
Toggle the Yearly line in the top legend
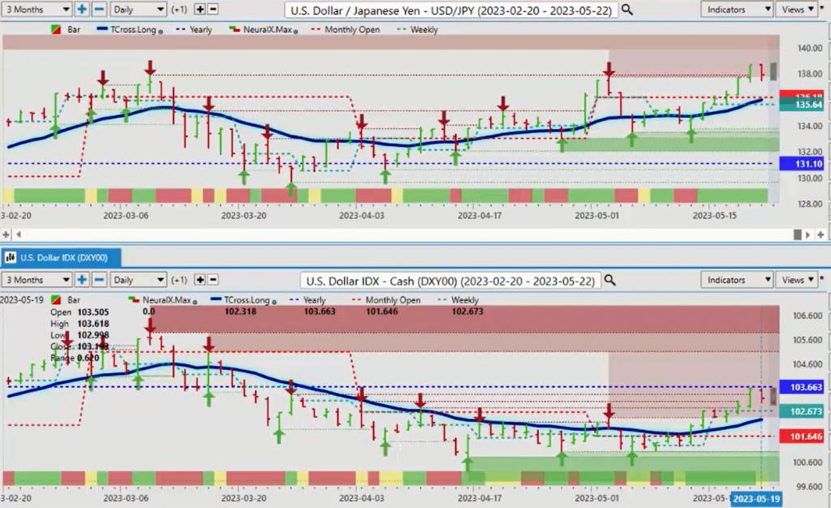click(x=194, y=30)
